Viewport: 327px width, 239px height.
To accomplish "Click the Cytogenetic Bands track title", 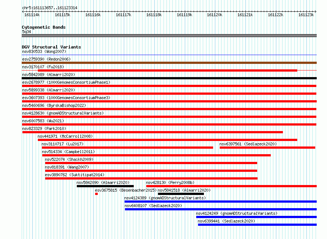I will pyautogui.click(x=44, y=27).
